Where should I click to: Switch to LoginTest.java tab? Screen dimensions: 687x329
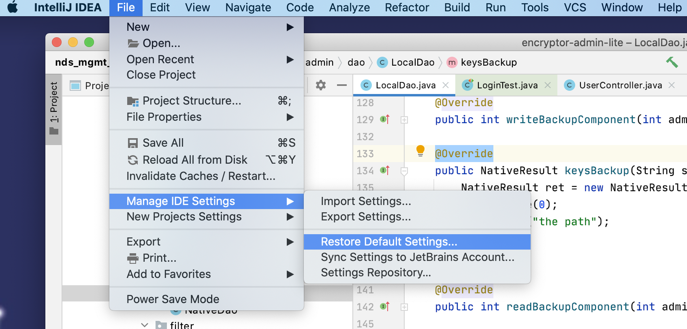507,85
